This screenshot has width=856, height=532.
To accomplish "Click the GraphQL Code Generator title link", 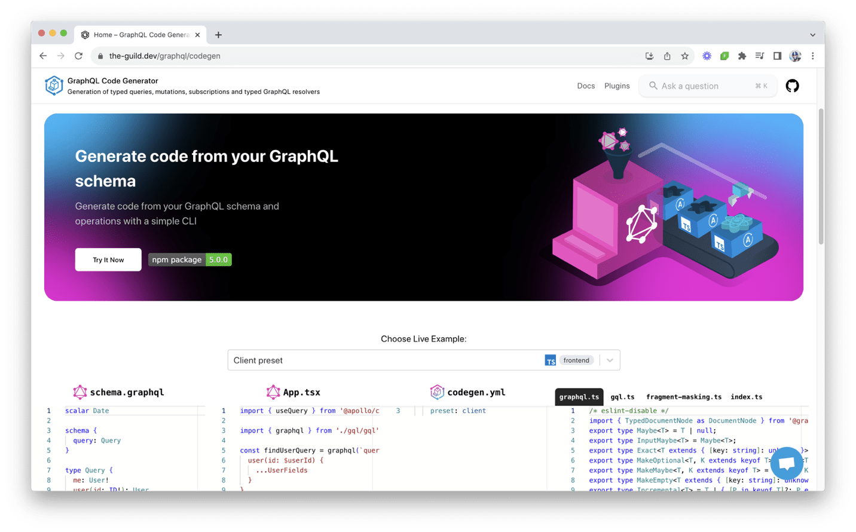I will coord(112,81).
